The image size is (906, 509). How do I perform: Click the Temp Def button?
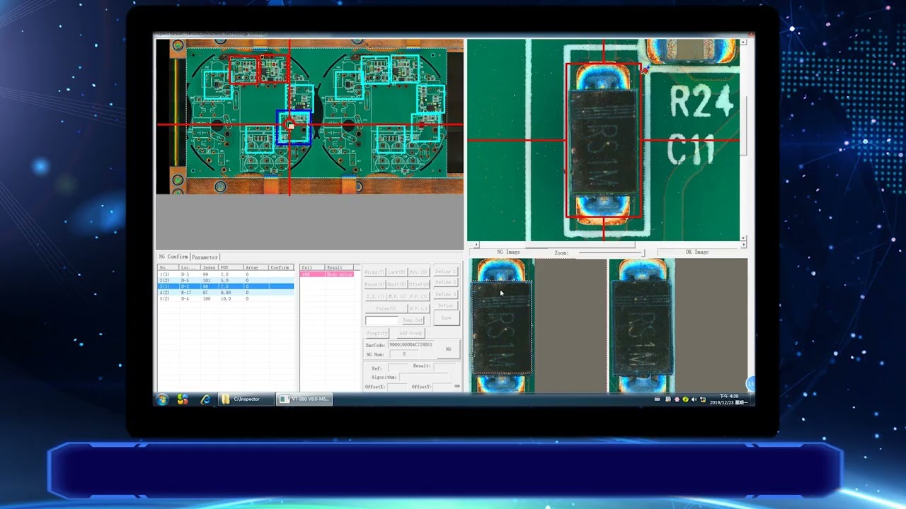coord(413,320)
